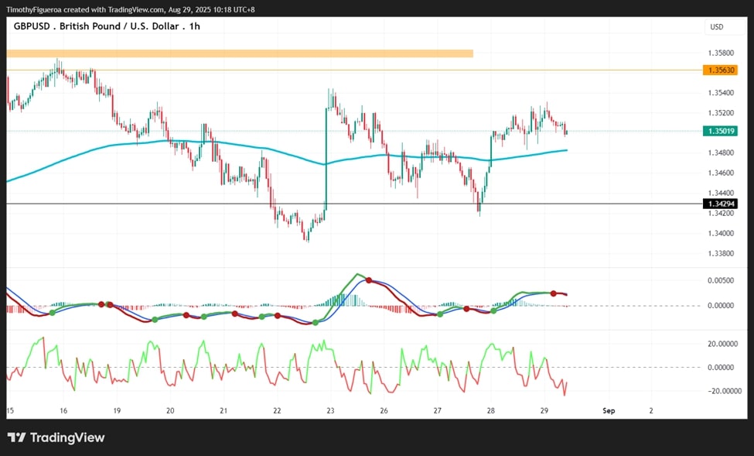Click the 1.34800 price axis value
This screenshot has width=754, height=456.
(x=721, y=153)
